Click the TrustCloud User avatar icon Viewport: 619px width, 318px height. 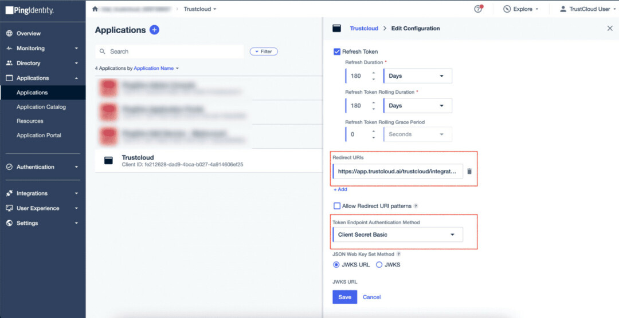coord(563,9)
